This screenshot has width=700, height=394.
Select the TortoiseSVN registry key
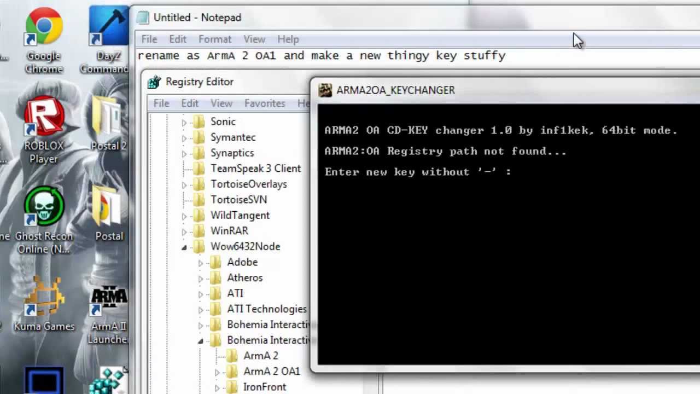(x=239, y=200)
